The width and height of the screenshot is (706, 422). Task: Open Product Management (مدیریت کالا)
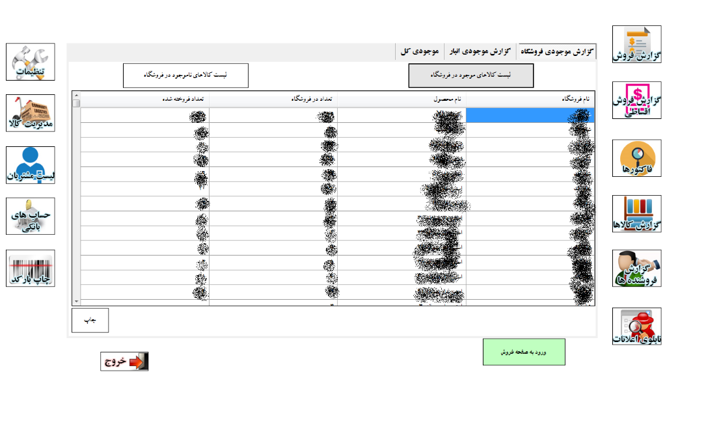point(31,113)
